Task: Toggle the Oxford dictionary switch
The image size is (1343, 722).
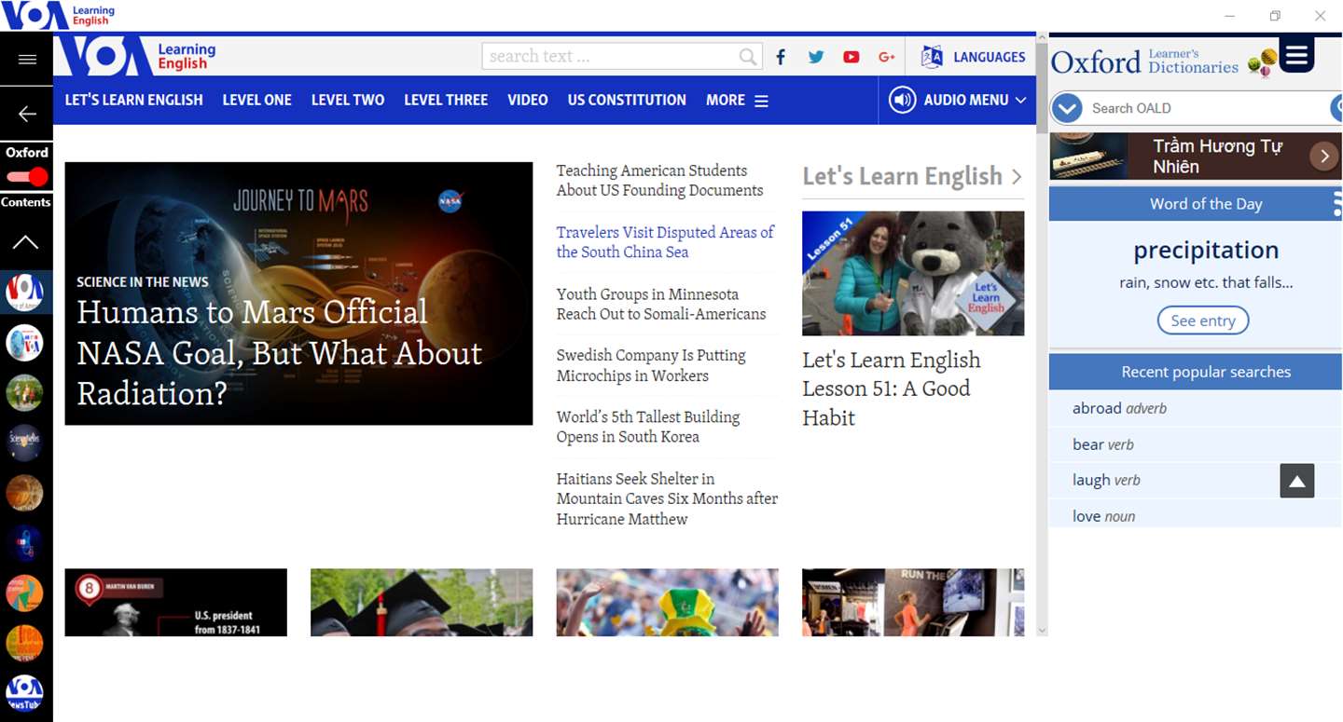Action: pyautogui.click(x=27, y=176)
